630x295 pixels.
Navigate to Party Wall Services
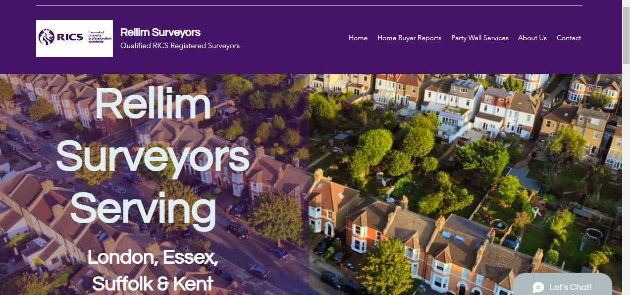tap(479, 38)
